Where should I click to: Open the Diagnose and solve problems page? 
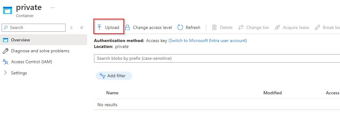(40, 51)
